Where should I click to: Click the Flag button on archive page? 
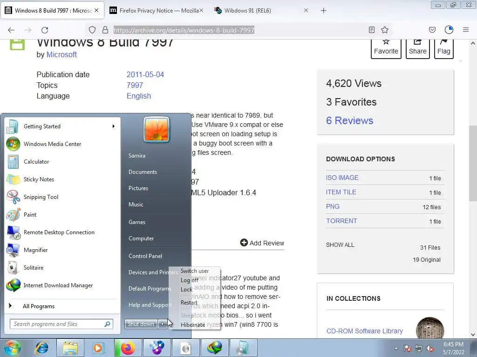click(444, 48)
